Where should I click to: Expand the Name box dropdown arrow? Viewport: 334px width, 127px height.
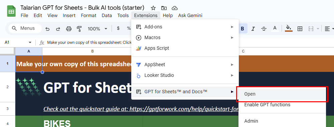(x=30, y=43)
